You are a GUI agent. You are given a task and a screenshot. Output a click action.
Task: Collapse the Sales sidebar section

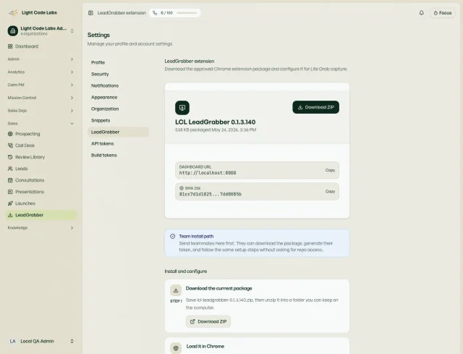41,124
